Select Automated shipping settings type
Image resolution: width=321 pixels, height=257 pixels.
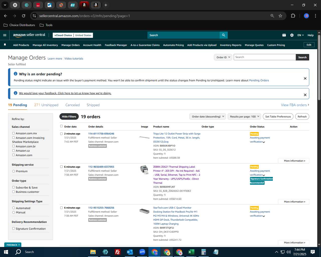coord(14,208)
